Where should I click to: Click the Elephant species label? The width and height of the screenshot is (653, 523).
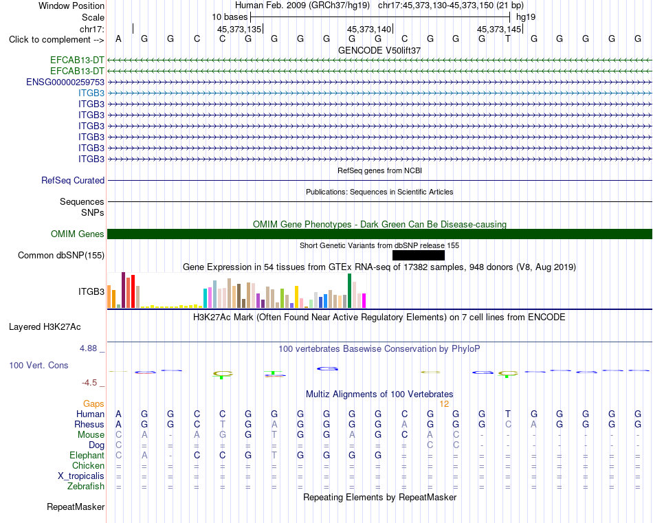pos(87,455)
